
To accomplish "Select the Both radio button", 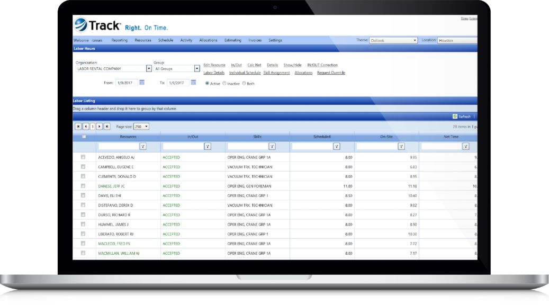I will point(244,83).
